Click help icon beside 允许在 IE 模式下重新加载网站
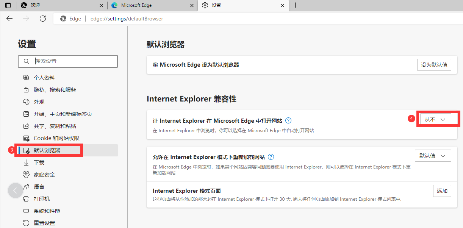 pos(271,157)
